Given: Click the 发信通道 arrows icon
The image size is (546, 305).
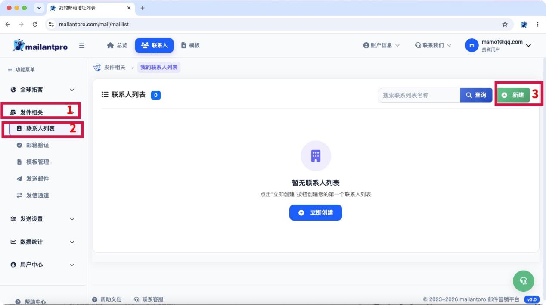Looking at the screenshot, I should [x=19, y=196].
